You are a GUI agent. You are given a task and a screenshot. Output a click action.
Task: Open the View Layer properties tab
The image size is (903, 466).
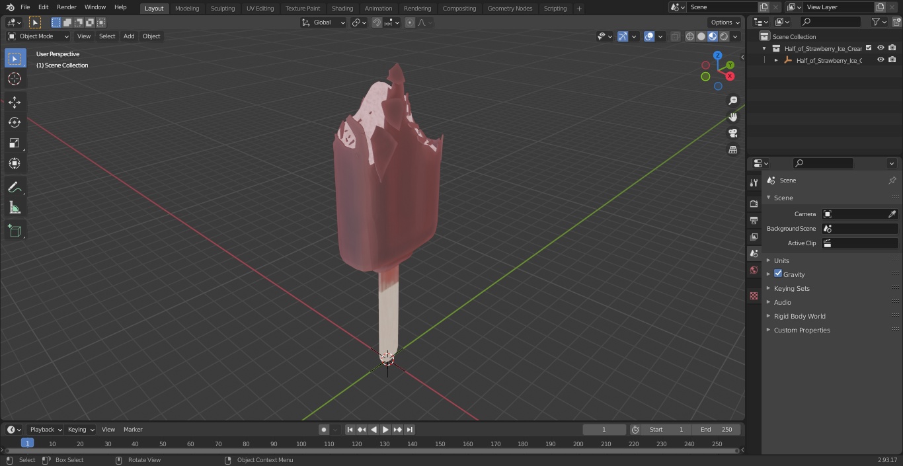754,237
